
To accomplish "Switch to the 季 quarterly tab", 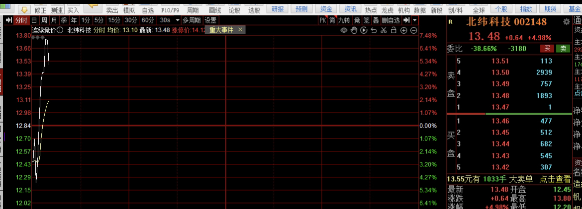I will tap(64, 20).
